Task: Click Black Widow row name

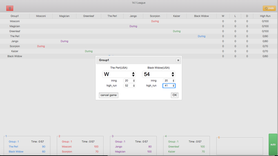Action: 15,56
